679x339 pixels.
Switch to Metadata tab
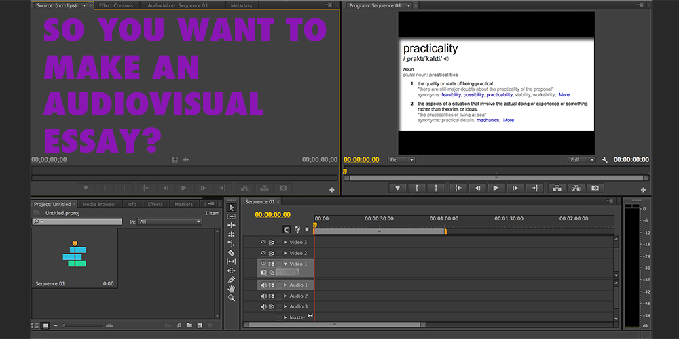point(242,5)
